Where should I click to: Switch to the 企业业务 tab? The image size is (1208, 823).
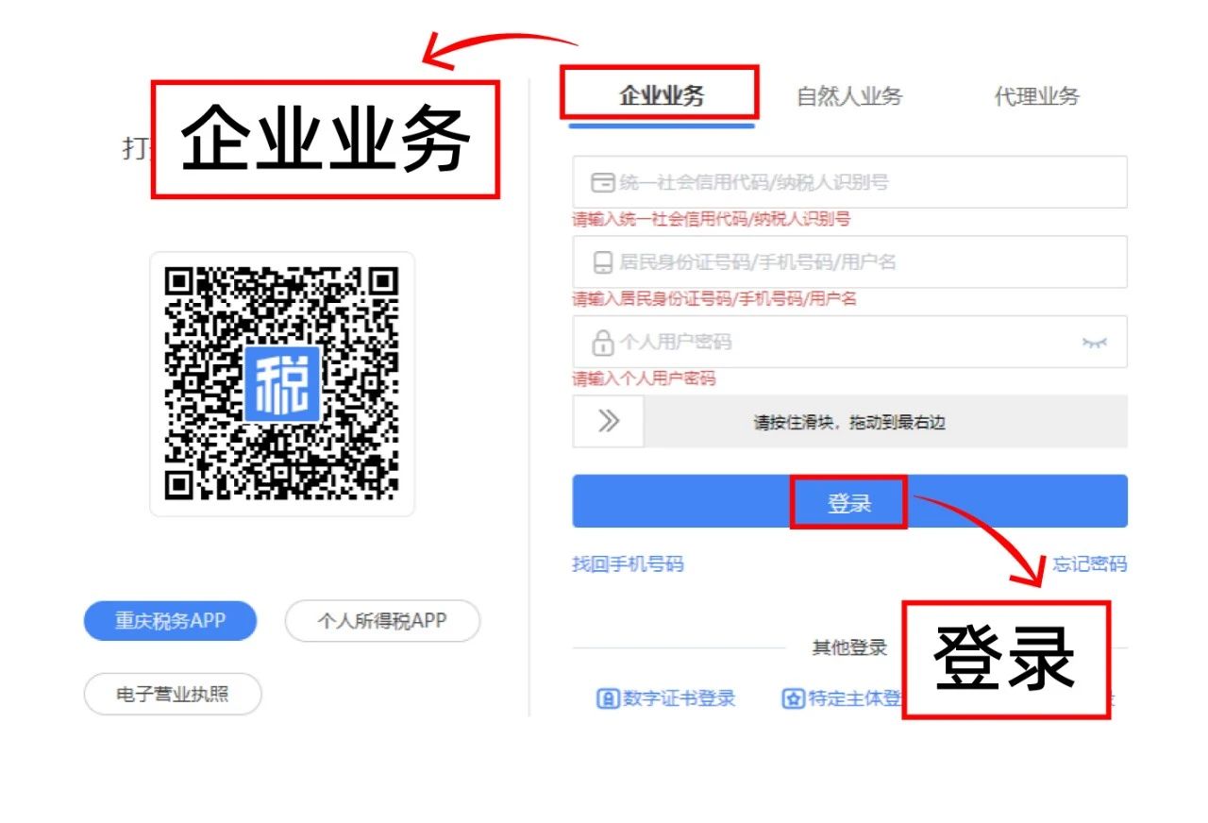[x=662, y=95]
